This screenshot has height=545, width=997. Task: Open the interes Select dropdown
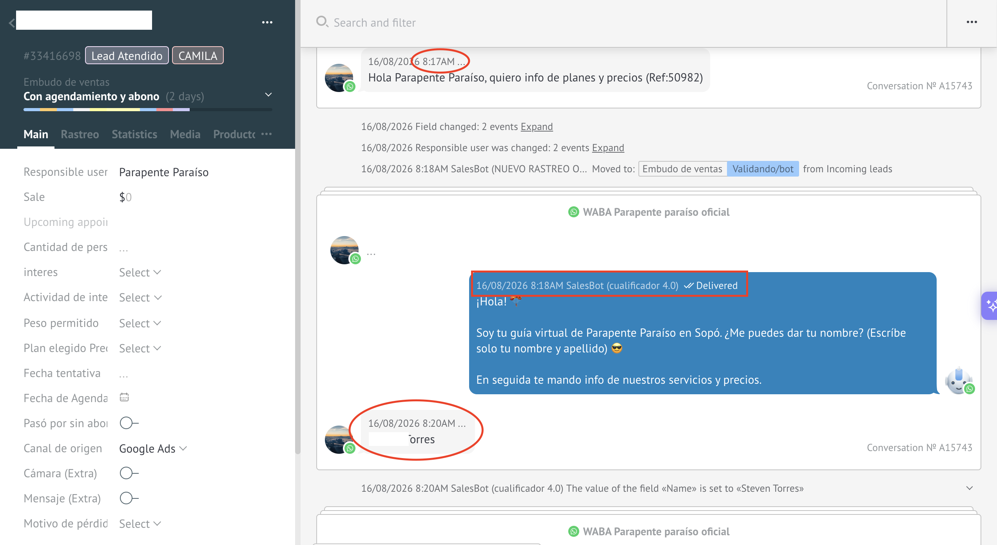point(140,272)
